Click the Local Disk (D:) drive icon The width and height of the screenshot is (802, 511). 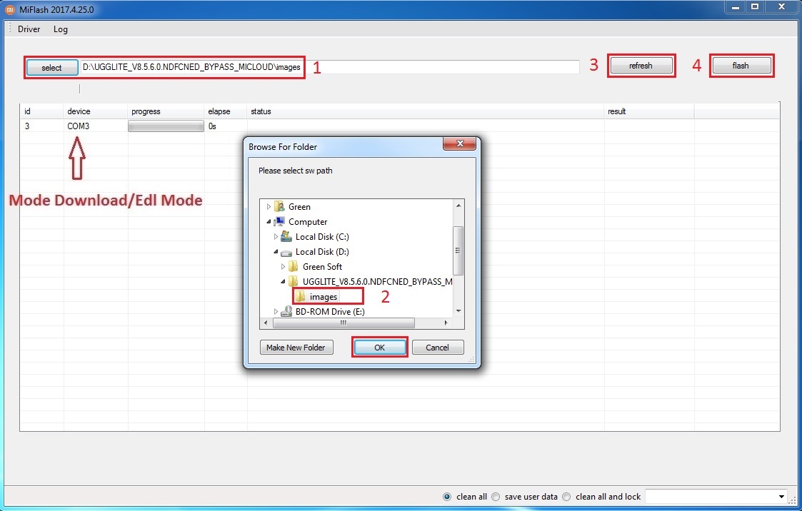286,253
